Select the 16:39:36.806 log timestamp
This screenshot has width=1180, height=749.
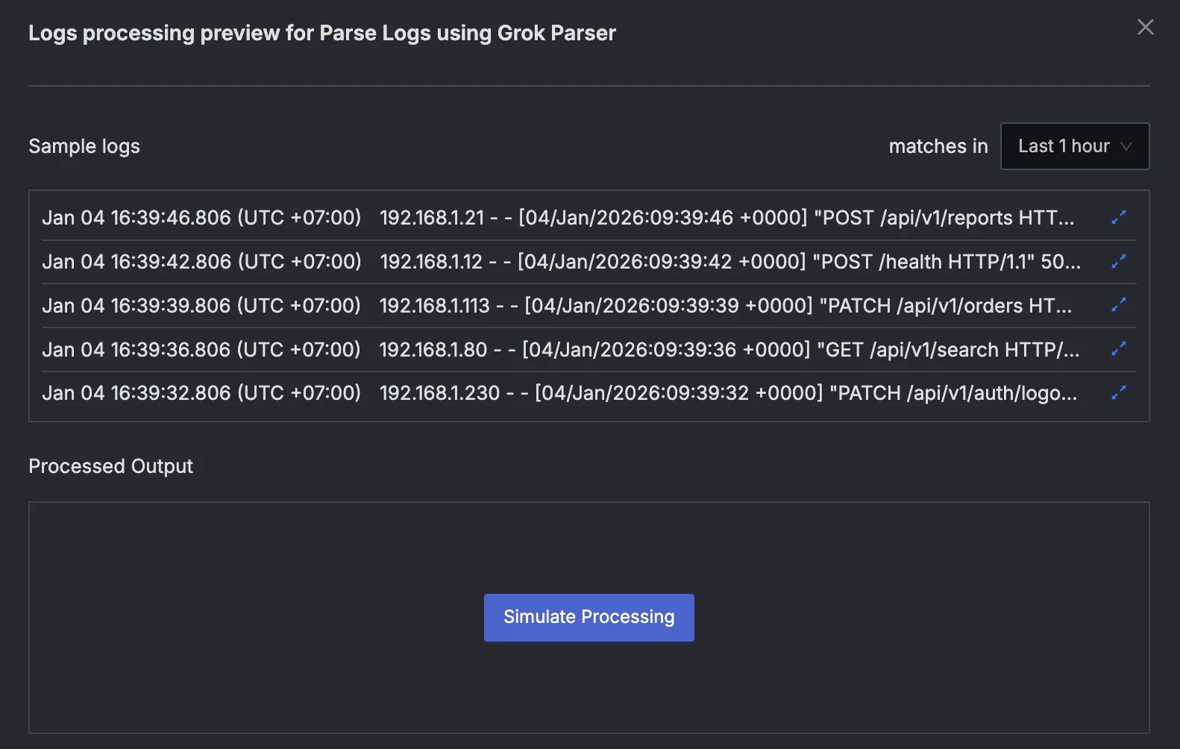[x=201, y=350]
